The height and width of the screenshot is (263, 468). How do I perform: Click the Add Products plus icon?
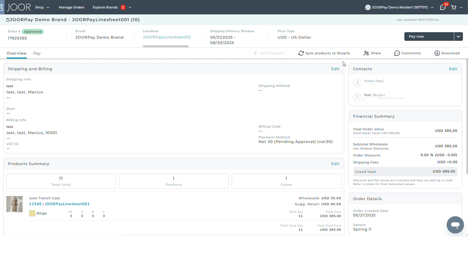pos(255,53)
